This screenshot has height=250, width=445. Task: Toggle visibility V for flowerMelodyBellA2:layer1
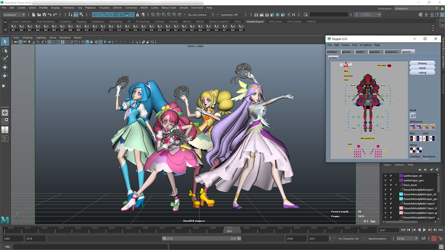click(385, 217)
